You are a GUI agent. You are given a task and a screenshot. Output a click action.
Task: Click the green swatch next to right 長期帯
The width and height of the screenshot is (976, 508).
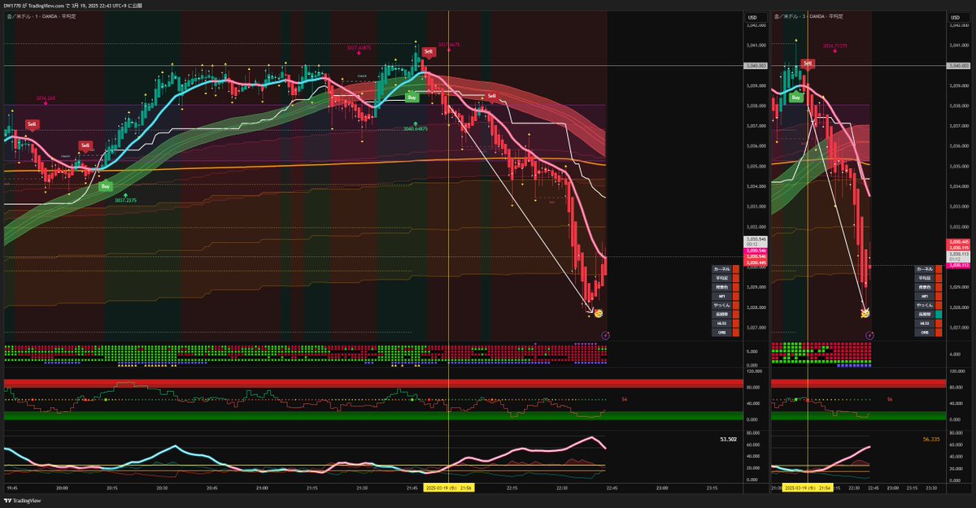tap(939, 314)
